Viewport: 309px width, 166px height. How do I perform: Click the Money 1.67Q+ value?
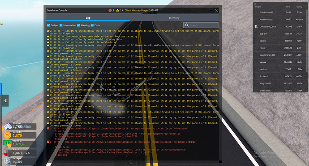(x=19, y=144)
